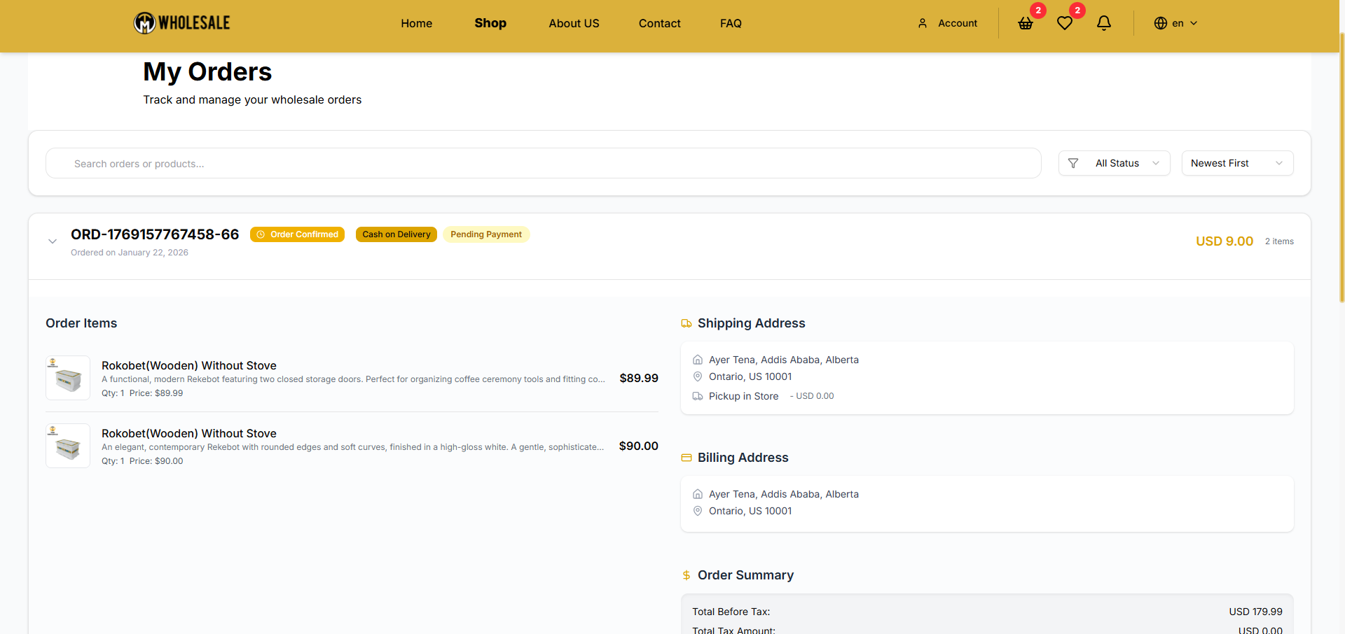Click the Account user icon
The image size is (1345, 634).
click(923, 23)
